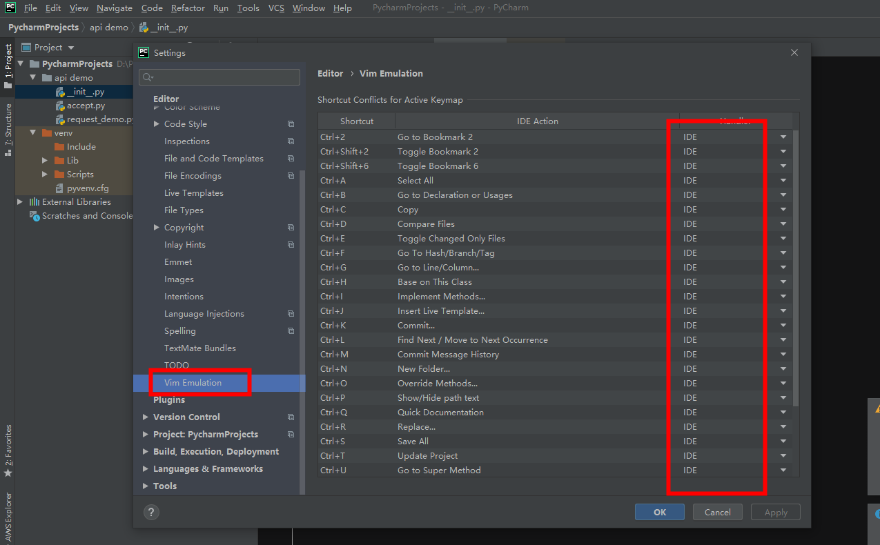Click Shortcut column header in conflicts table

357,121
